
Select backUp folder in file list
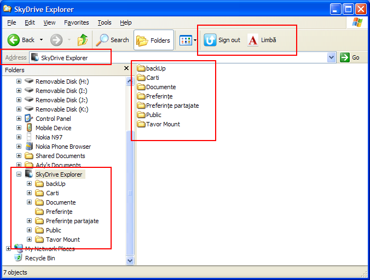click(151, 68)
